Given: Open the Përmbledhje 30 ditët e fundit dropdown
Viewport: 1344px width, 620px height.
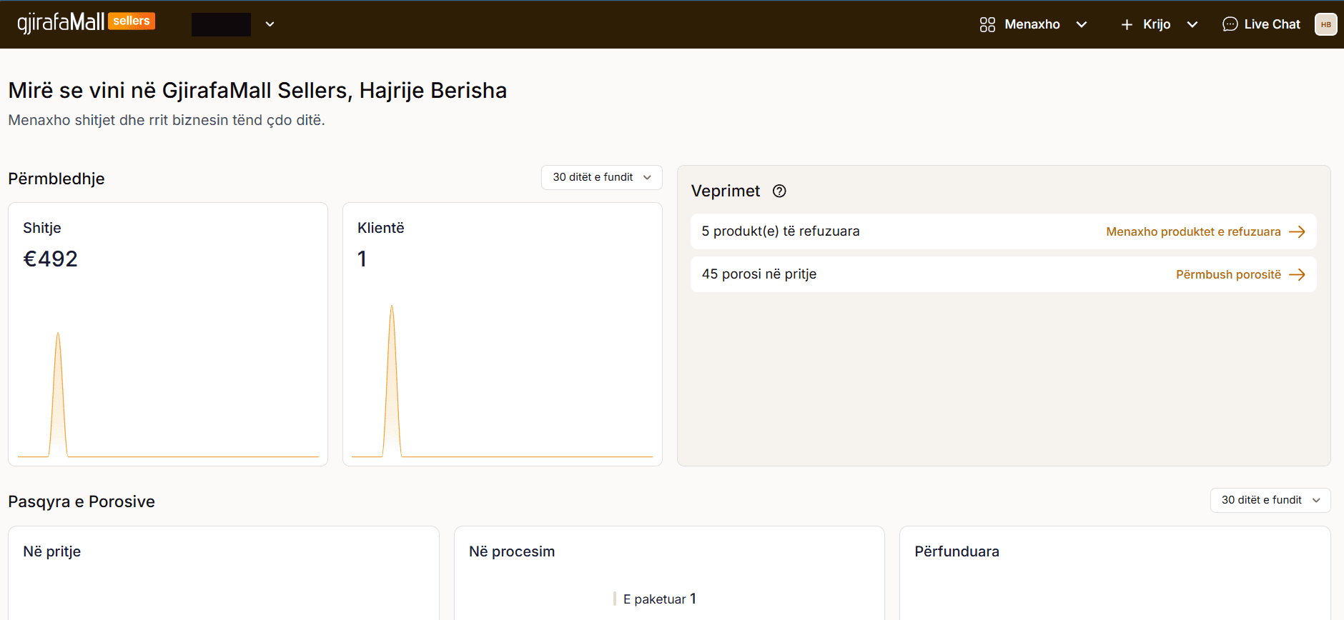Looking at the screenshot, I should coord(602,177).
